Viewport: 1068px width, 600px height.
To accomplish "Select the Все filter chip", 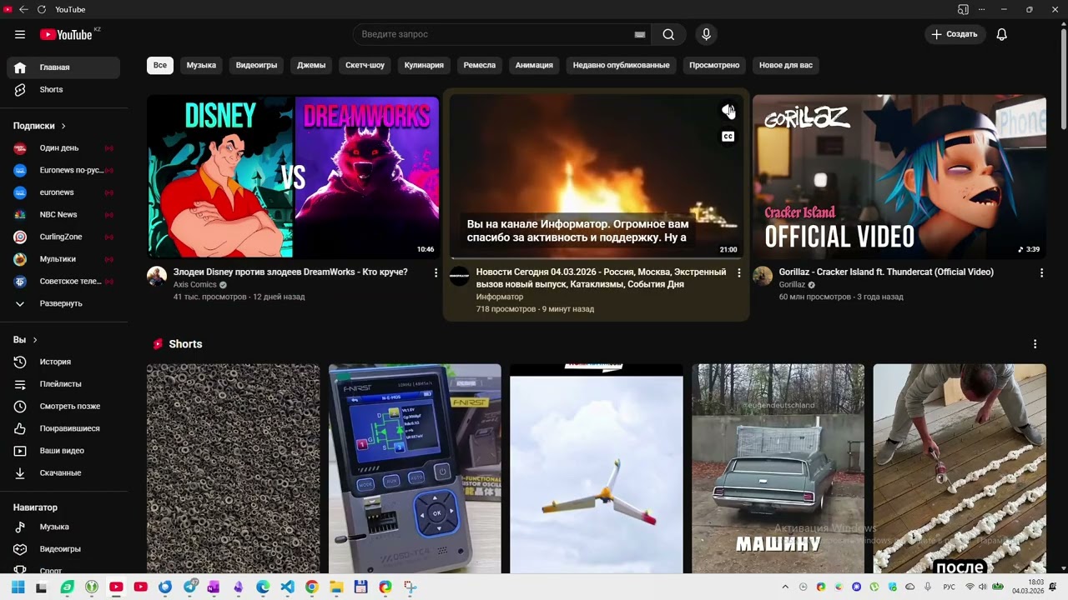I will click(160, 65).
